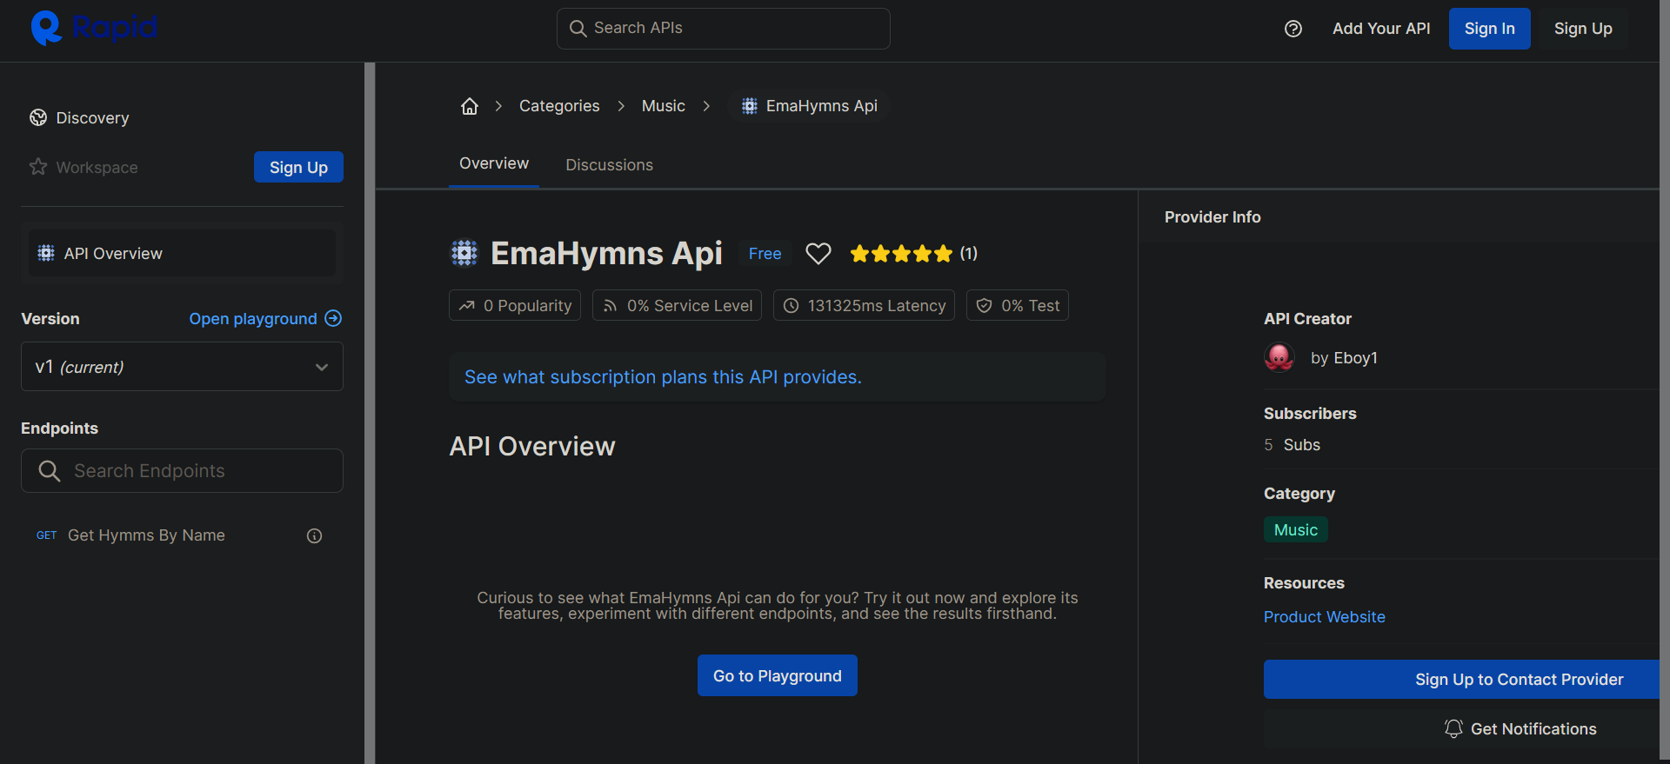Viewport: 1670px width, 764px height.
Task: Click the notifications bell icon
Action: point(1453,728)
